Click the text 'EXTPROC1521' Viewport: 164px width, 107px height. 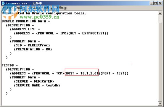tap(94, 33)
